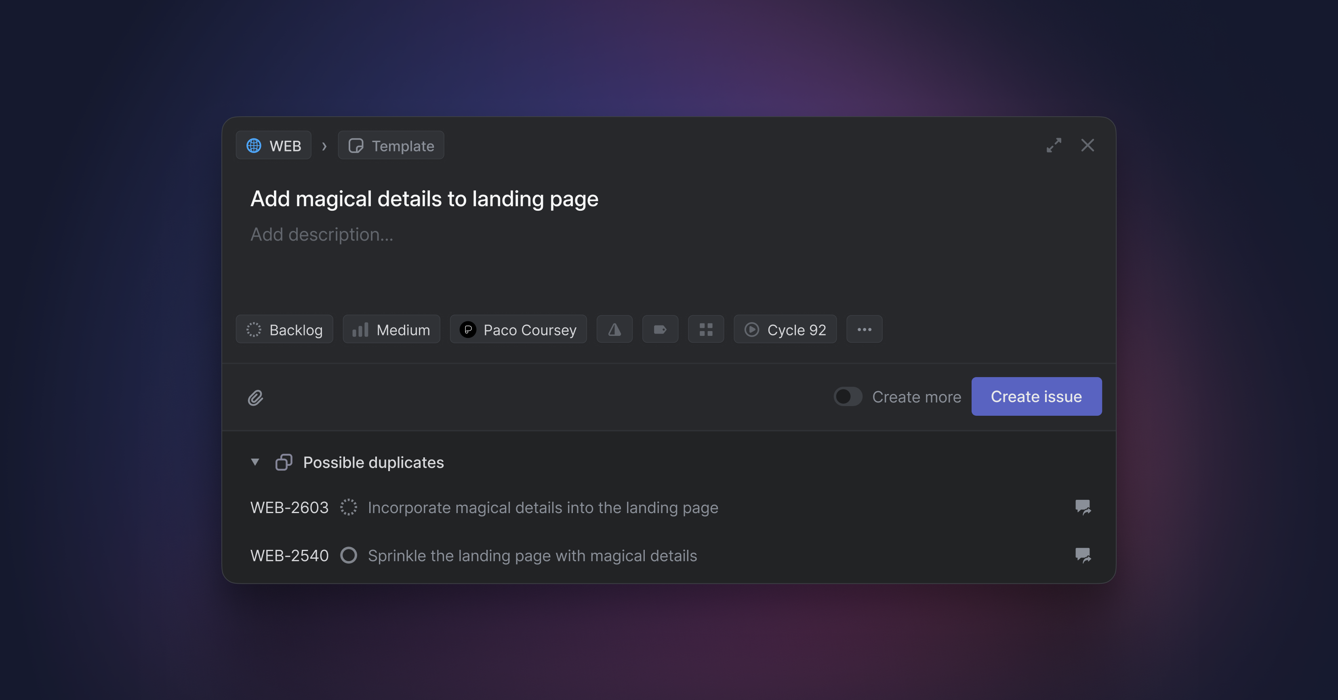
Task: Open the WEB team selector
Action: 274,146
